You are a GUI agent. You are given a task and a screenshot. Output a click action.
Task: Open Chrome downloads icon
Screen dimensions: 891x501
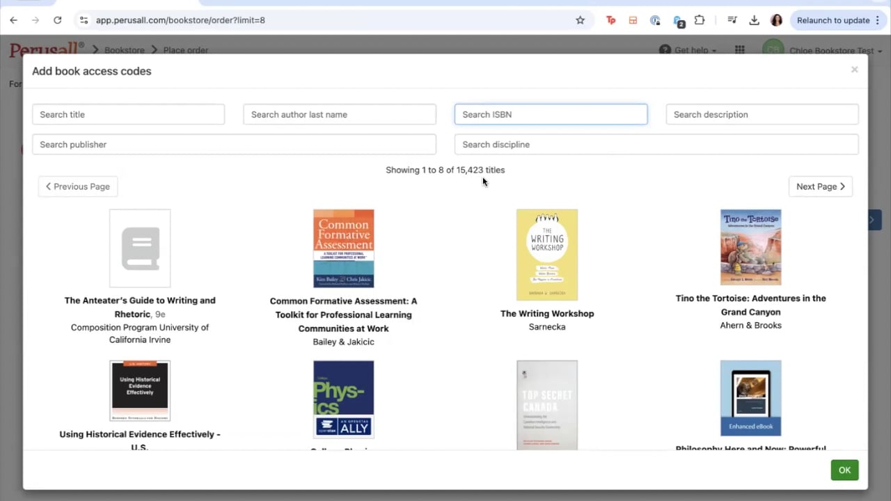point(754,20)
